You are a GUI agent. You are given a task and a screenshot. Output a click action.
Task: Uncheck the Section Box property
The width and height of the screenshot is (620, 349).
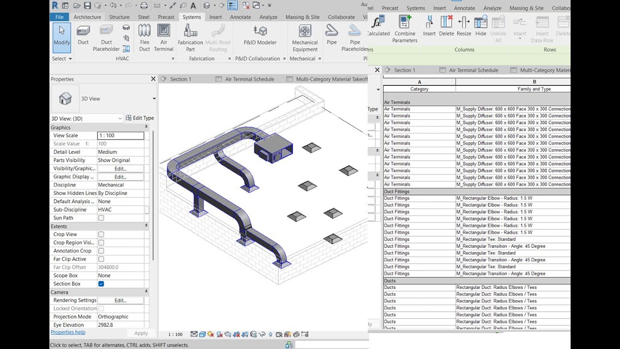pos(101,284)
